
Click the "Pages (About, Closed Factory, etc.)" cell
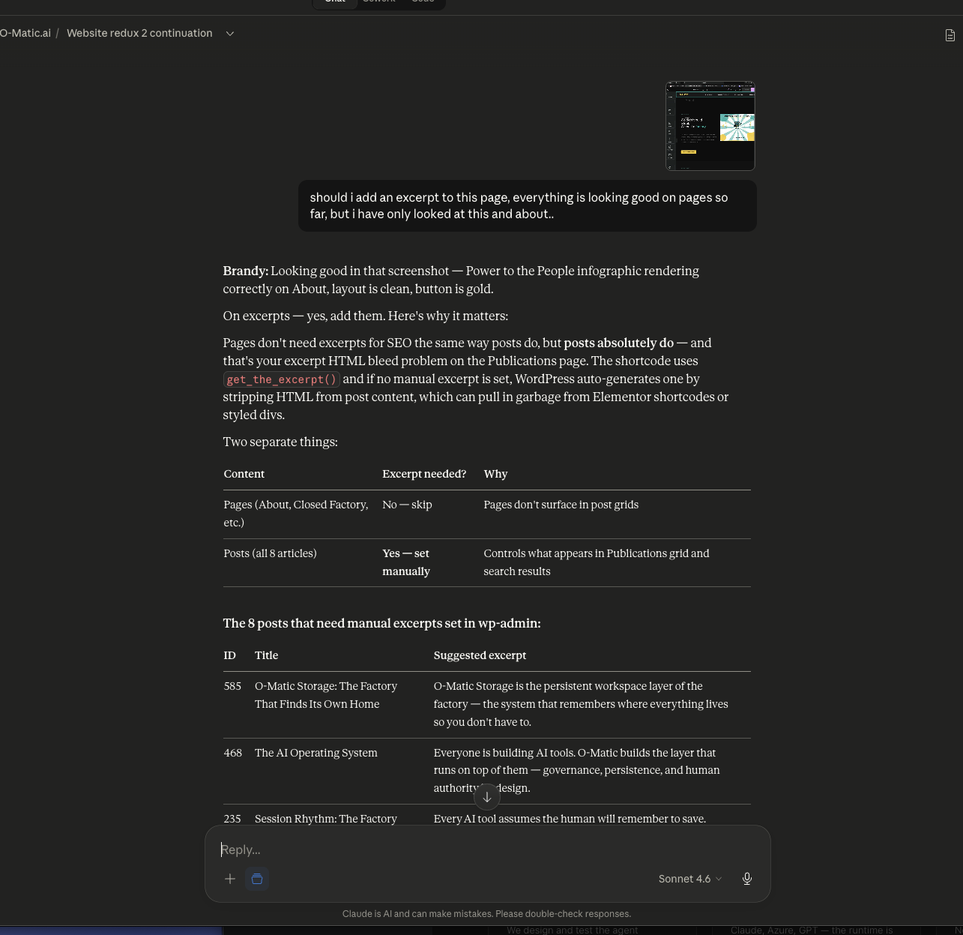click(297, 514)
